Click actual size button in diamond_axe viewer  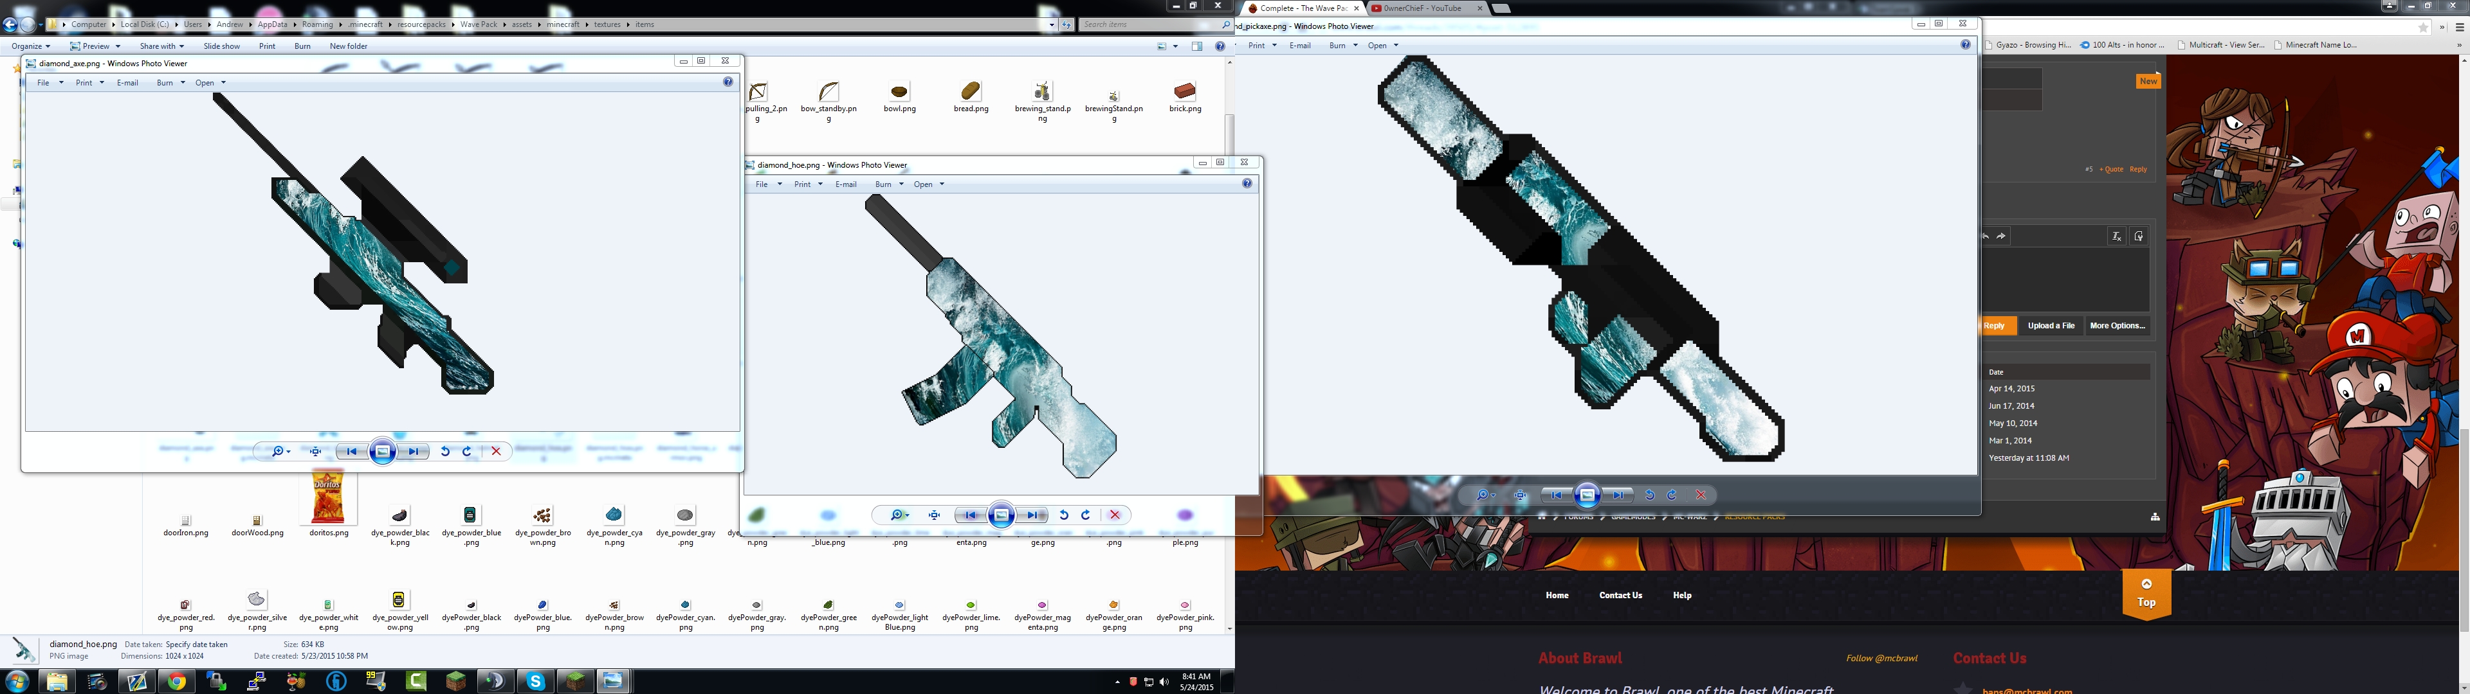pyautogui.click(x=315, y=452)
